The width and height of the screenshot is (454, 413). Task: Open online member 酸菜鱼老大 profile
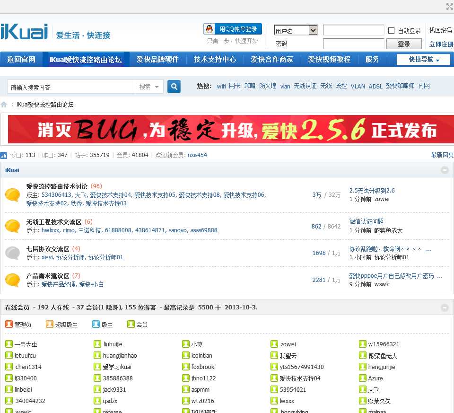point(383,356)
